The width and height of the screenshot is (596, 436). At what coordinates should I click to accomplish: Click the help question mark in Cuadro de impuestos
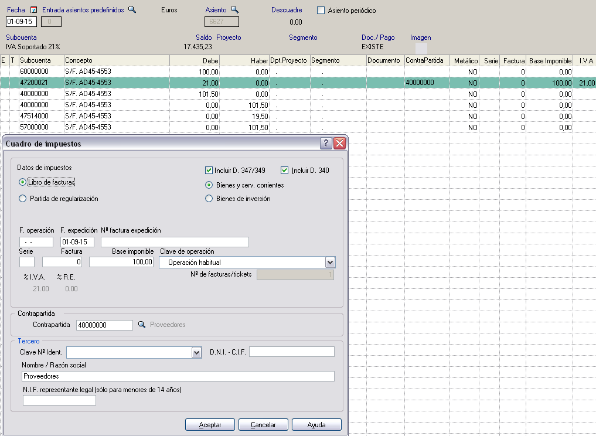click(x=326, y=144)
